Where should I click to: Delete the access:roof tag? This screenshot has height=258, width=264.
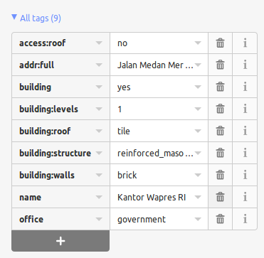(x=220, y=43)
